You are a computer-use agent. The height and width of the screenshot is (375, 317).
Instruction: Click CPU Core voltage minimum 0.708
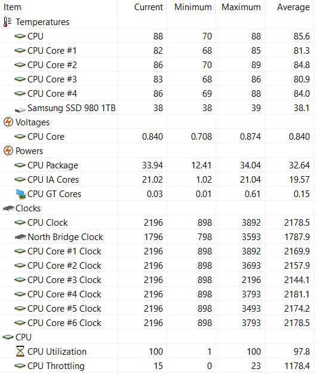coord(201,137)
